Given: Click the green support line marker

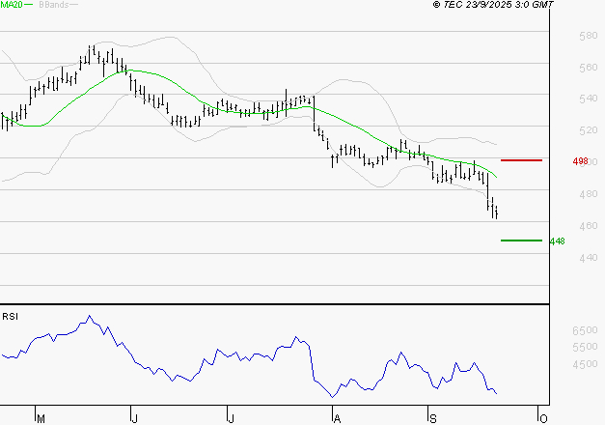Looking at the screenshot, I should click(x=521, y=241).
